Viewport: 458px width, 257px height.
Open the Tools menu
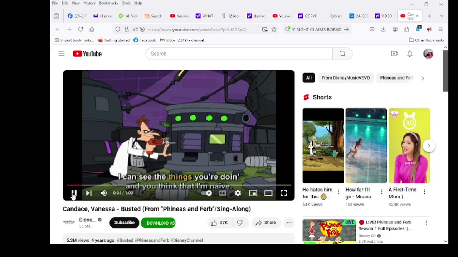pos(126,3)
